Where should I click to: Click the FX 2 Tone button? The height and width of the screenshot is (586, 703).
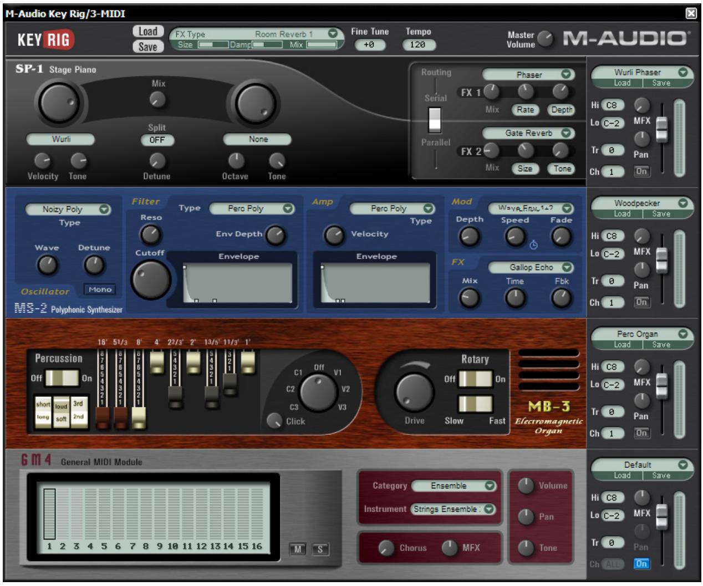pyautogui.click(x=562, y=169)
